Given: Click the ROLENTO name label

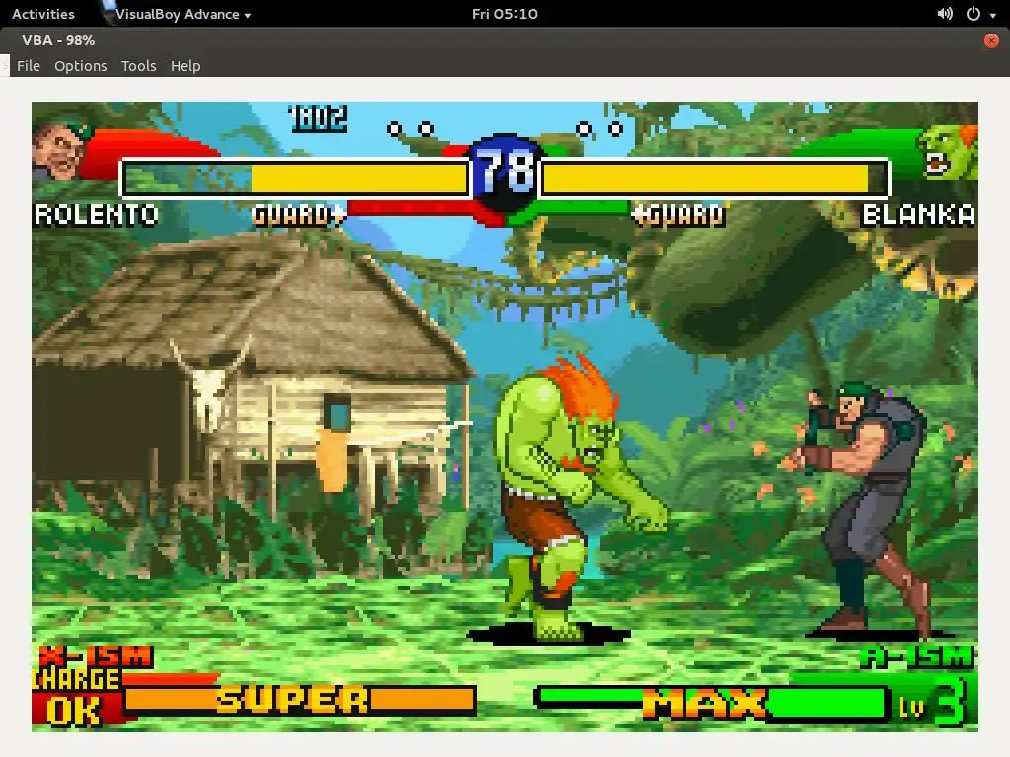Looking at the screenshot, I should (x=97, y=214).
